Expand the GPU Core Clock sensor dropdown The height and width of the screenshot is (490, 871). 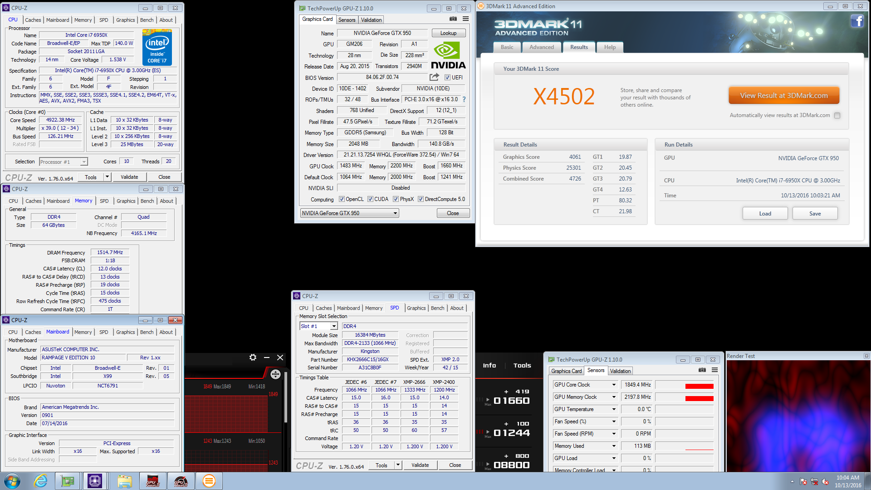[614, 385]
